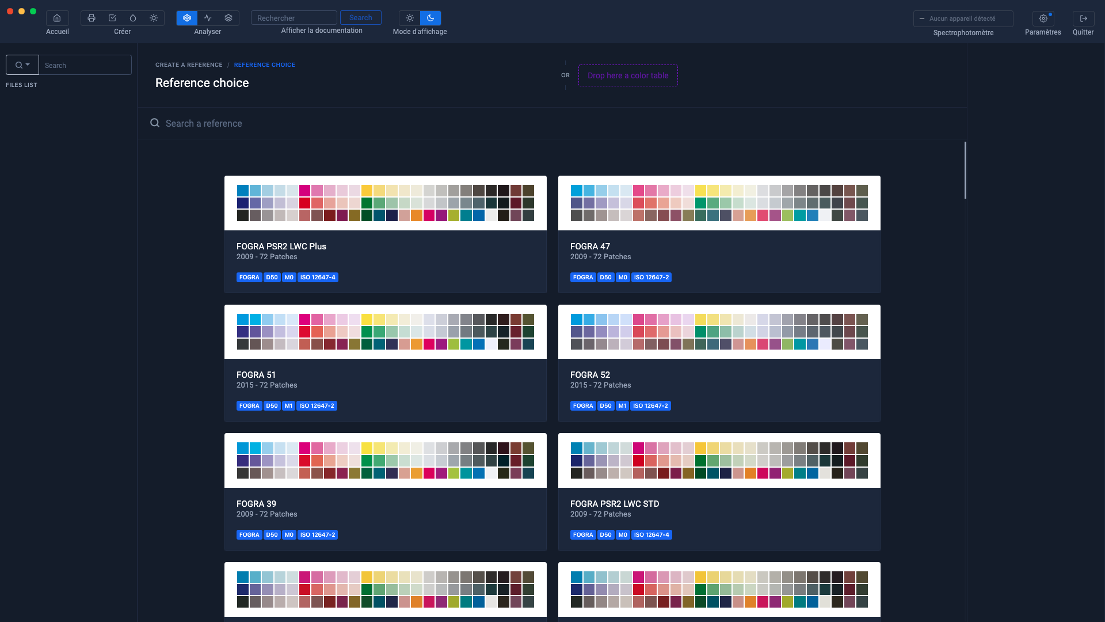
Task: Select the FOGRA PSR2 LWC Plus card title
Action: click(x=281, y=246)
